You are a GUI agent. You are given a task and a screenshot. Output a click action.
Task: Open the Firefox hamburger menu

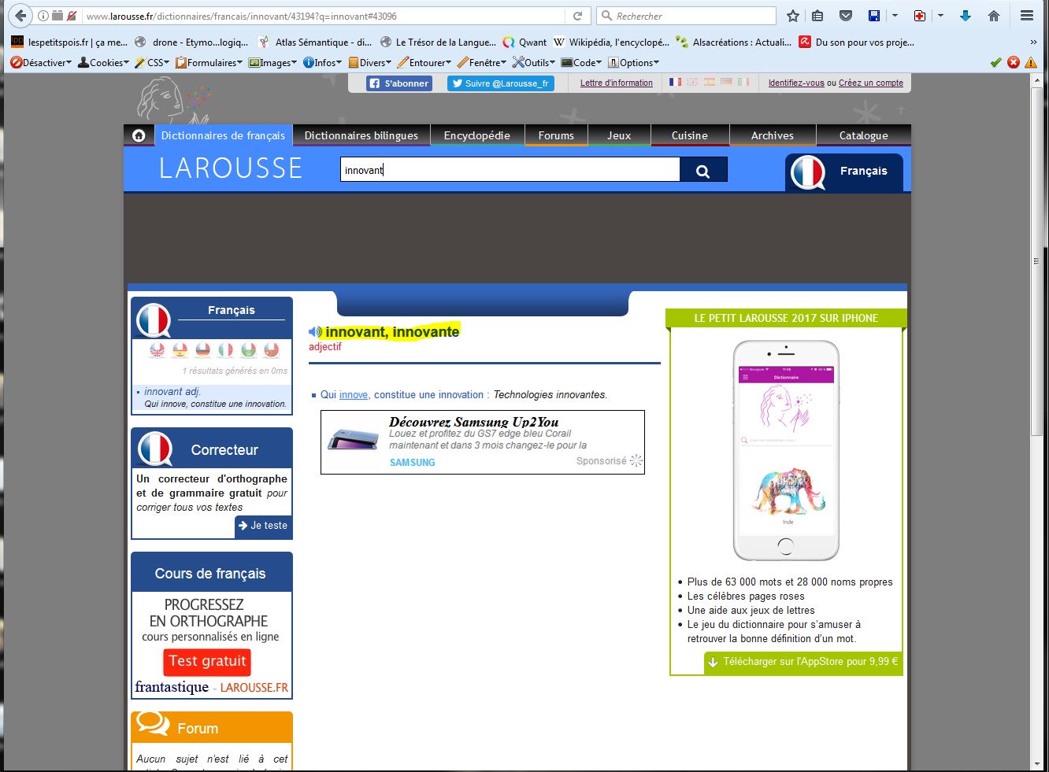tap(1027, 16)
